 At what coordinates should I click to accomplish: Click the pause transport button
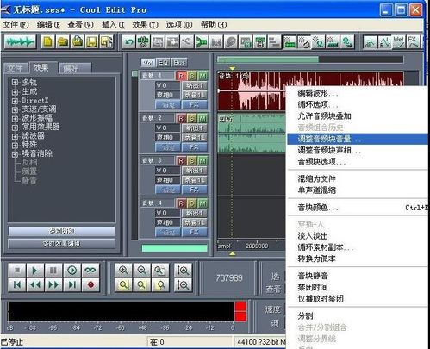(53, 271)
